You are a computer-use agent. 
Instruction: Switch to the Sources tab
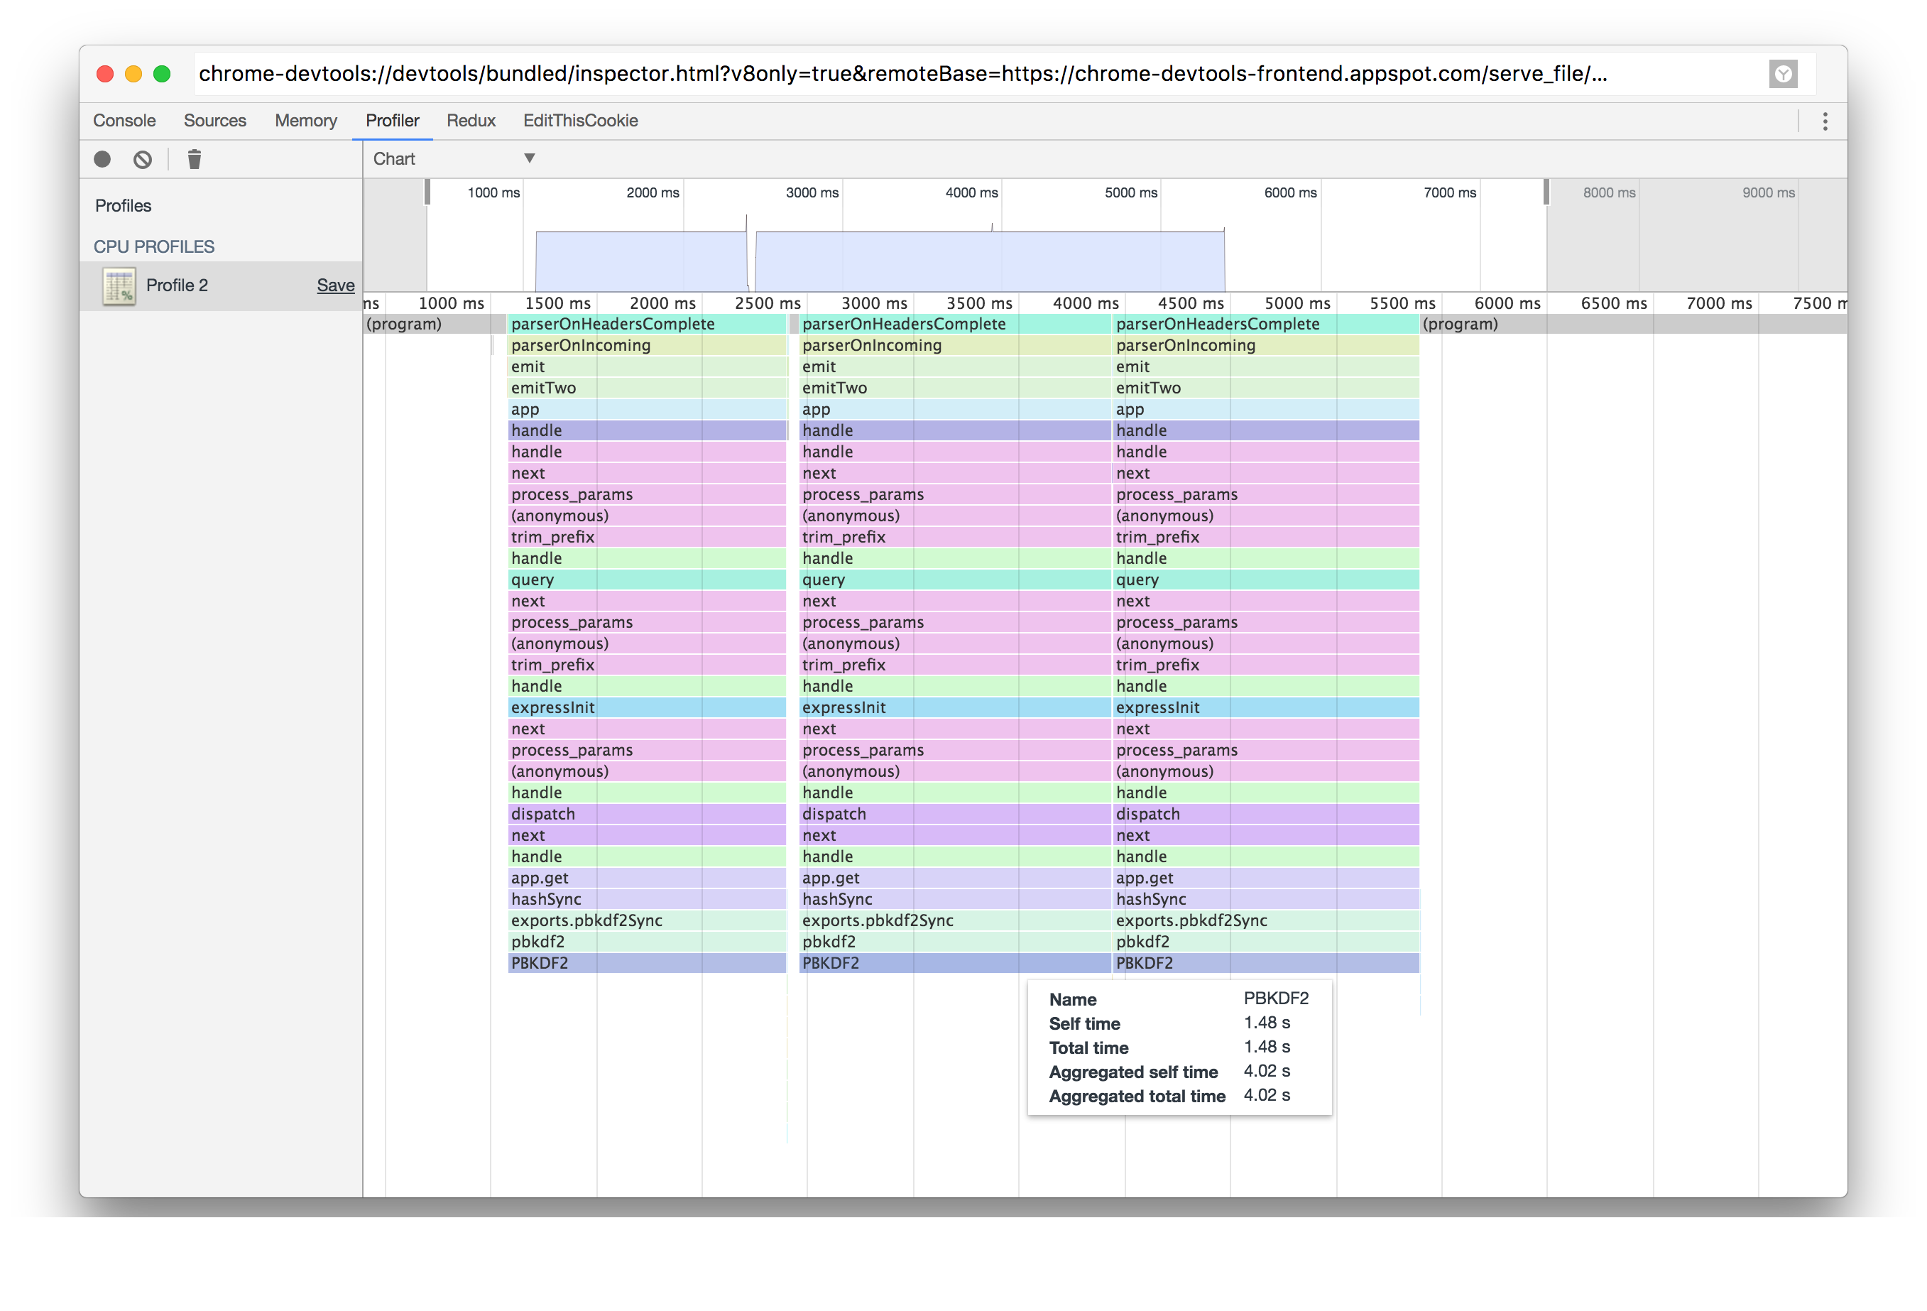click(x=214, y=121)
